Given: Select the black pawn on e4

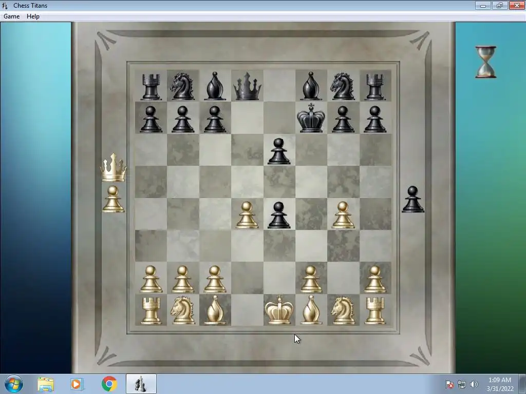Looking at the screenshot, I should (279, 215).
